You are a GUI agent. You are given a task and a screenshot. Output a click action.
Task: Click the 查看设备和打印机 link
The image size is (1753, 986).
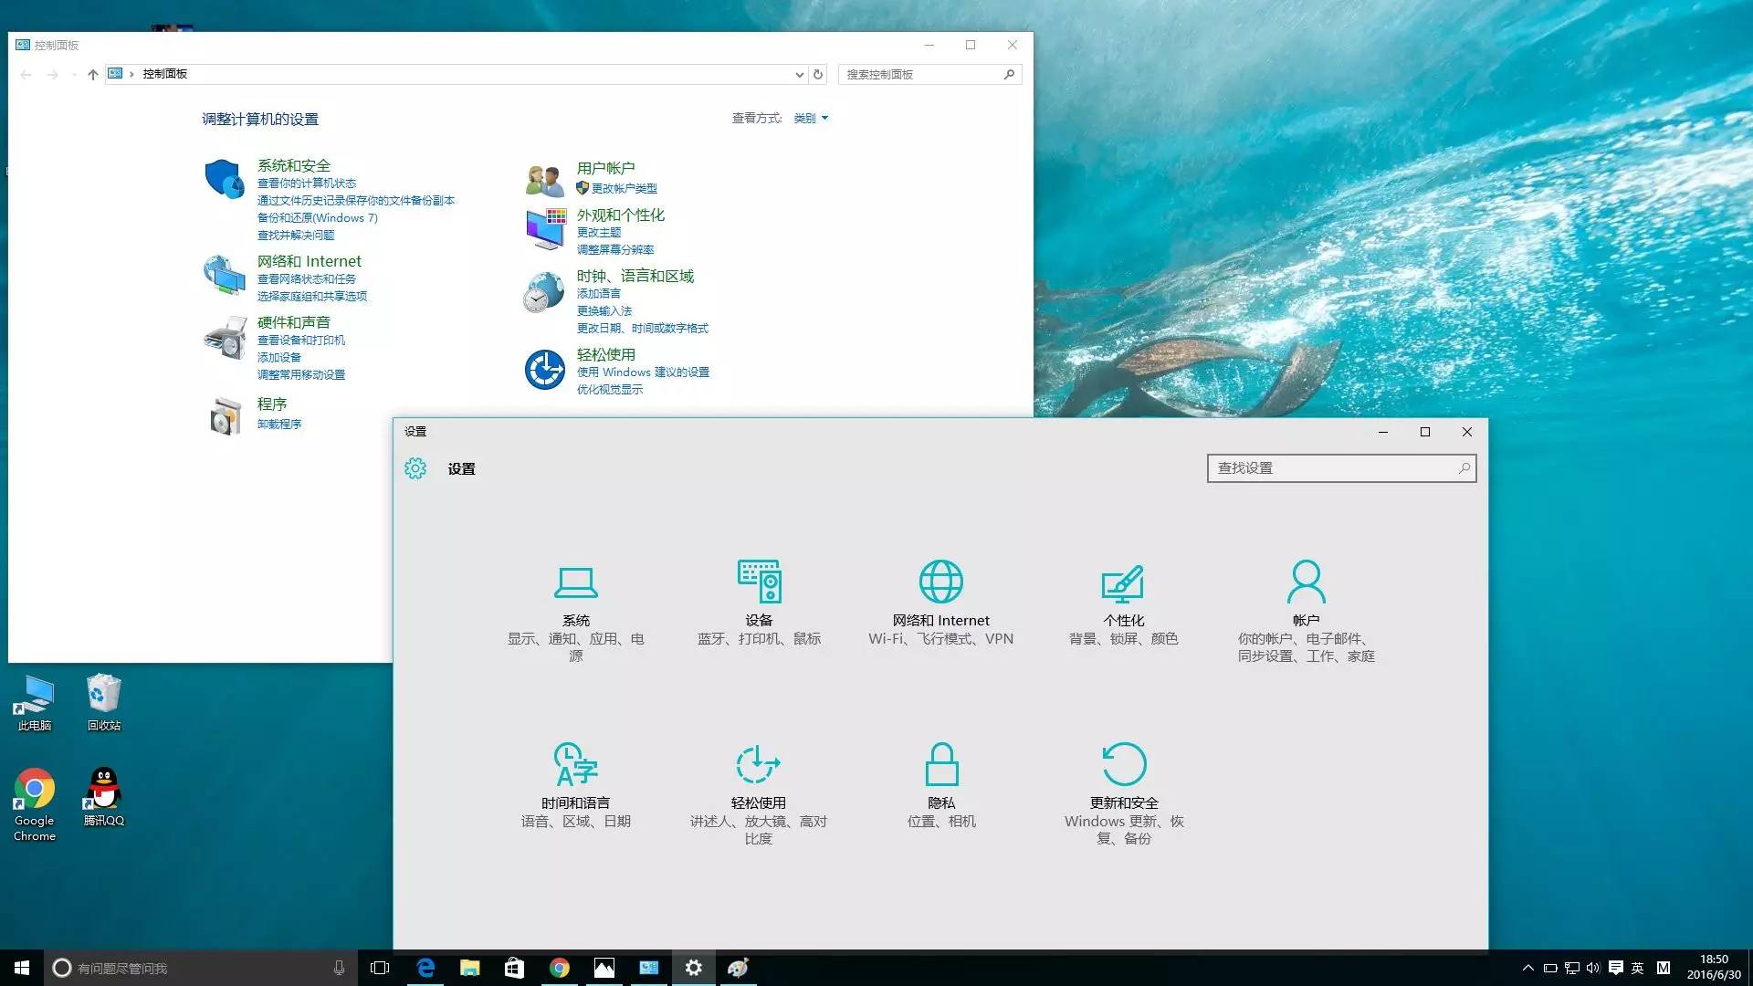point(301,340)
